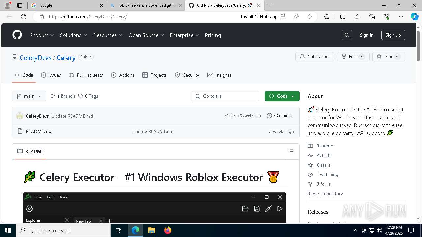Open notification center in taskbar

pos(411,230)
